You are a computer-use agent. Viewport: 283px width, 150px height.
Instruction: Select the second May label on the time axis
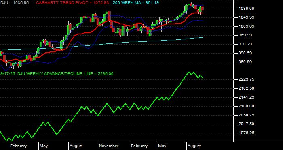pos(162,146)
